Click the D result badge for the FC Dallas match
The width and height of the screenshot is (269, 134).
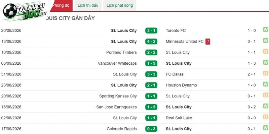(266, 73)
